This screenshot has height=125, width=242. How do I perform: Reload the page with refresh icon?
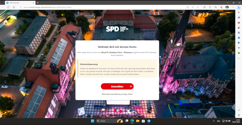[8, 7]
